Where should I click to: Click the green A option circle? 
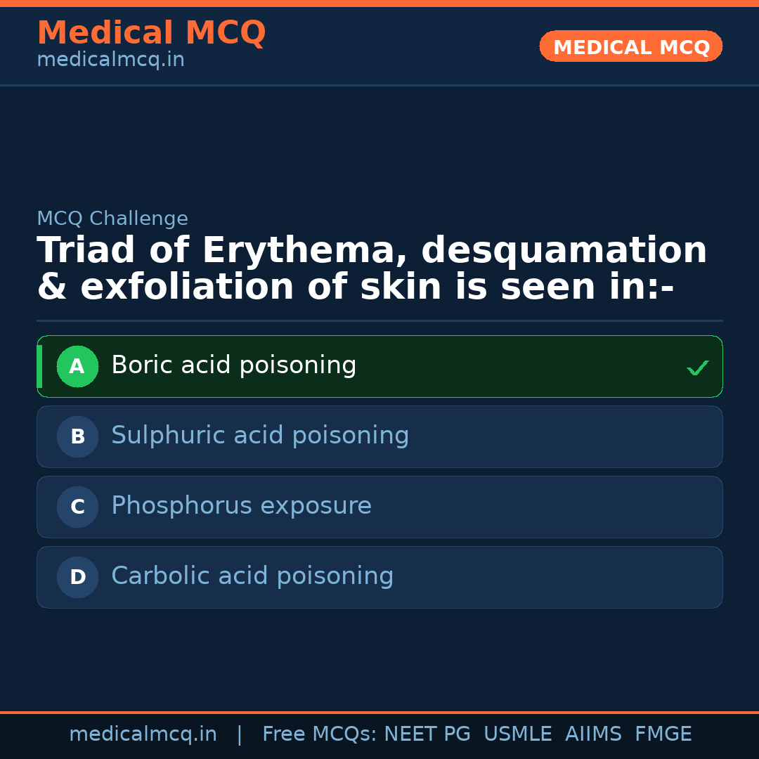pos(77,366)
